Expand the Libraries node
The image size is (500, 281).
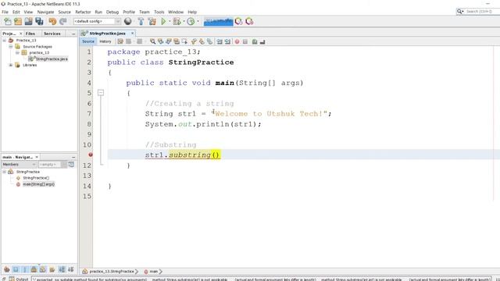pyautogui.click(x=10, y=65)
